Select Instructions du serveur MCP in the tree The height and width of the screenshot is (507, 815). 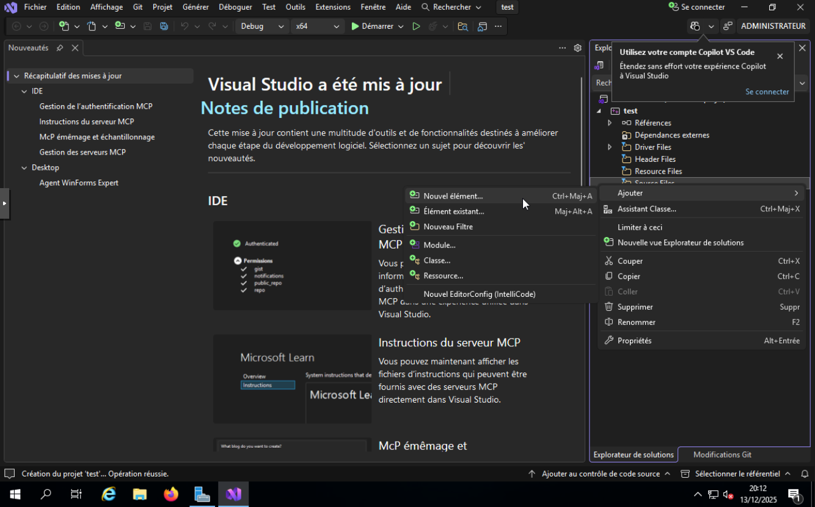point(87,122)
